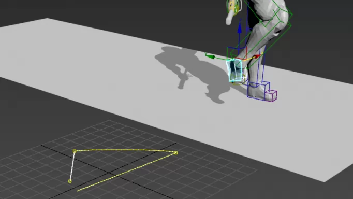353x199 pixels.
Task: Click the red X-axis gizmo arrow
Action: [257, 56]
